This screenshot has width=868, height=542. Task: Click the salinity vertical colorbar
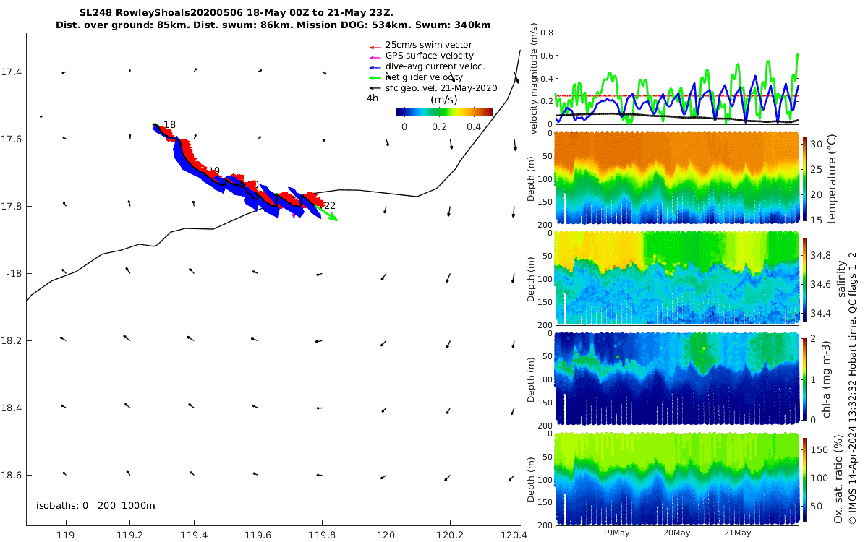click(x=805, y=280)
